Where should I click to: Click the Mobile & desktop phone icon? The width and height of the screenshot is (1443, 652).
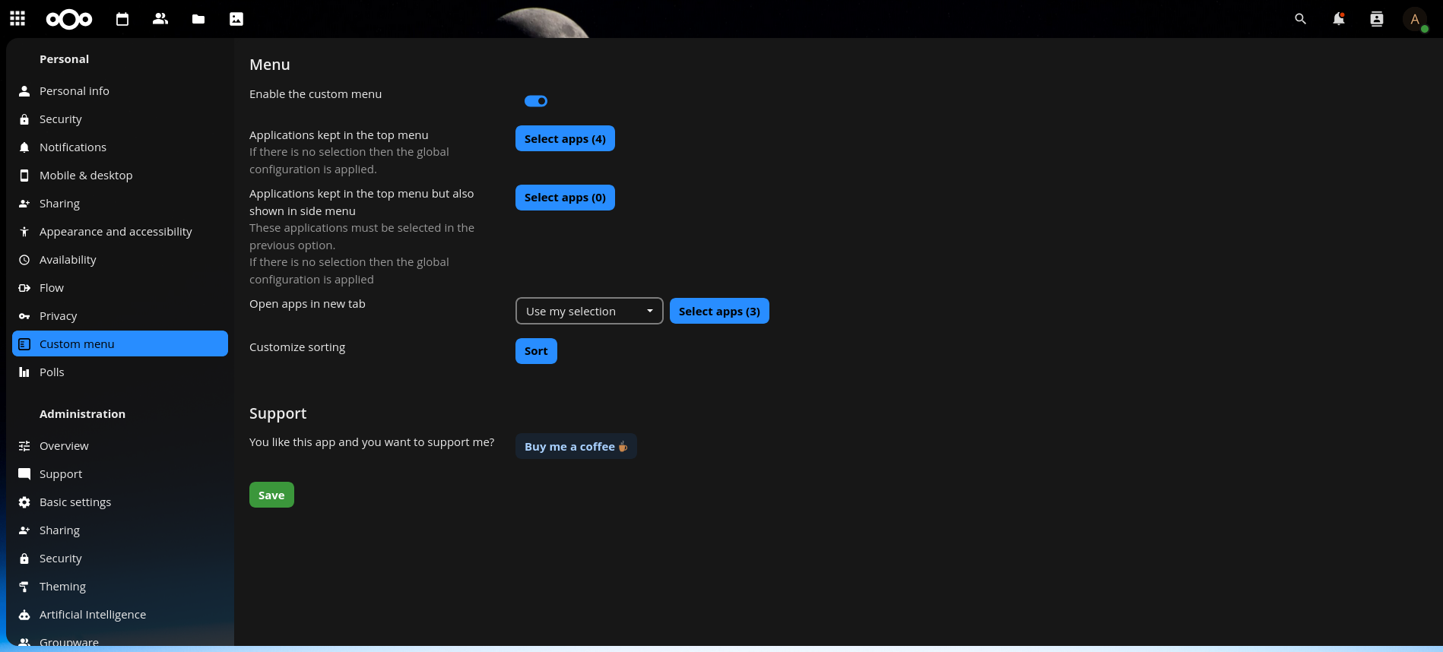pyautogui.click(x=24, y=176)
